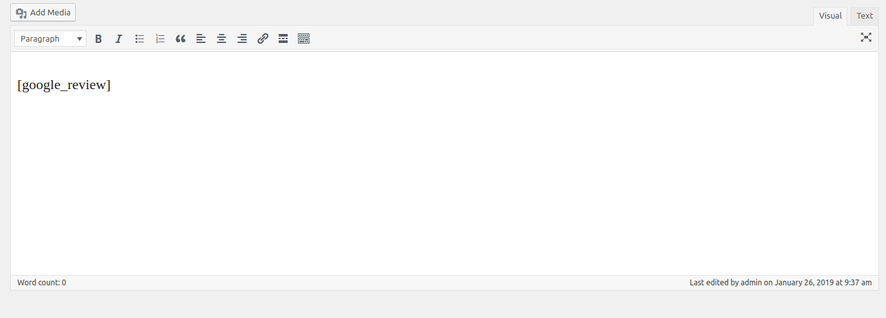Screen dimensions: 886x318
Task: Center align the text
Action: tap(221, 39)
